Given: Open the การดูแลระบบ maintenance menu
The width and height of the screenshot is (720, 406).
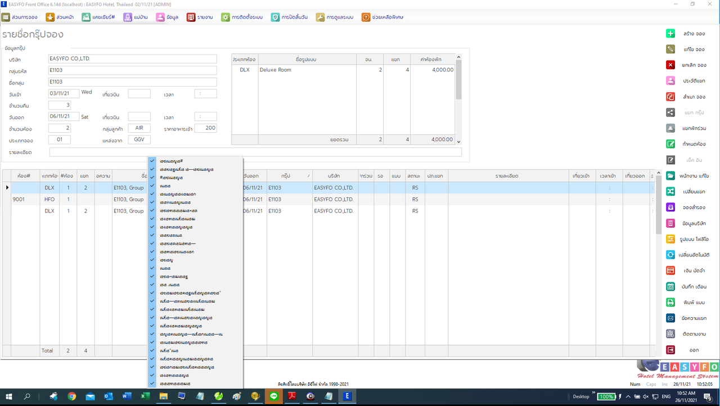Looking at the screenshot, I should coord(335,17).
